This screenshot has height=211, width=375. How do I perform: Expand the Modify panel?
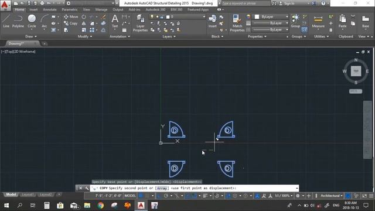pos(85,36)
